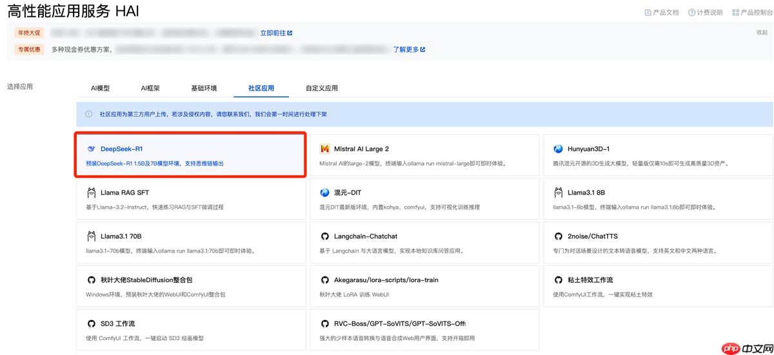Image resolution: width=774 pixels, height=355 pixels.
Task: Select the 粘土特效工作流 card title
Action: pos(590,280)
